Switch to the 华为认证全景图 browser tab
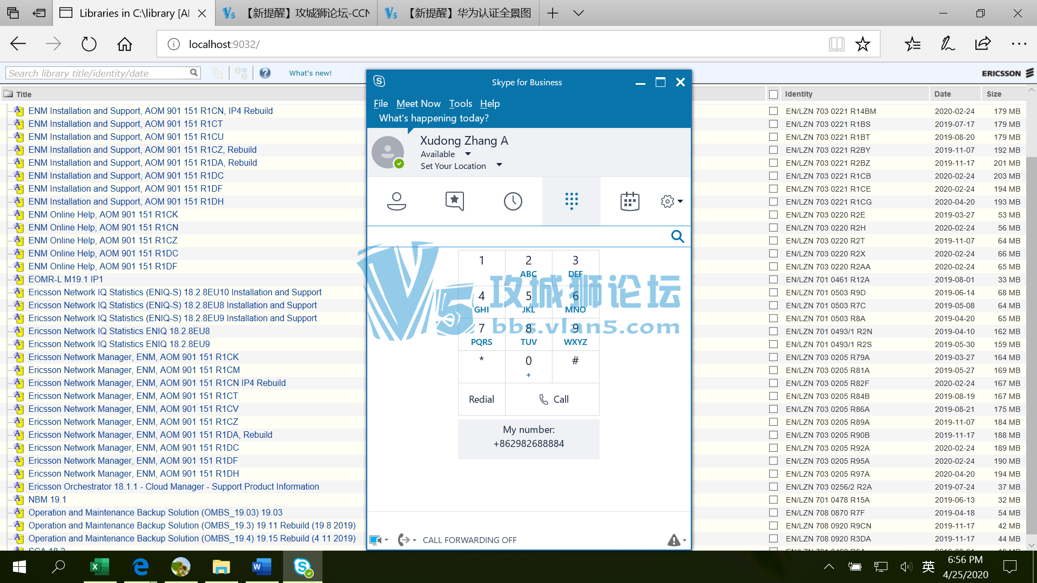The image size is (1037, 583). (458, 13)
